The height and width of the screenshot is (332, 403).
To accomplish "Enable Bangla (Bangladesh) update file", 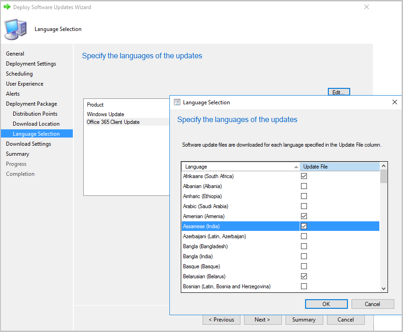I will pyautogui.click(x=304, y=246).
